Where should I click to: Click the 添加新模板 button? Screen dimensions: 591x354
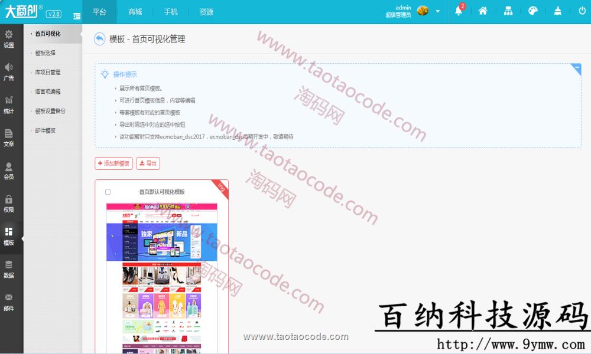click(x=113, y=163)
